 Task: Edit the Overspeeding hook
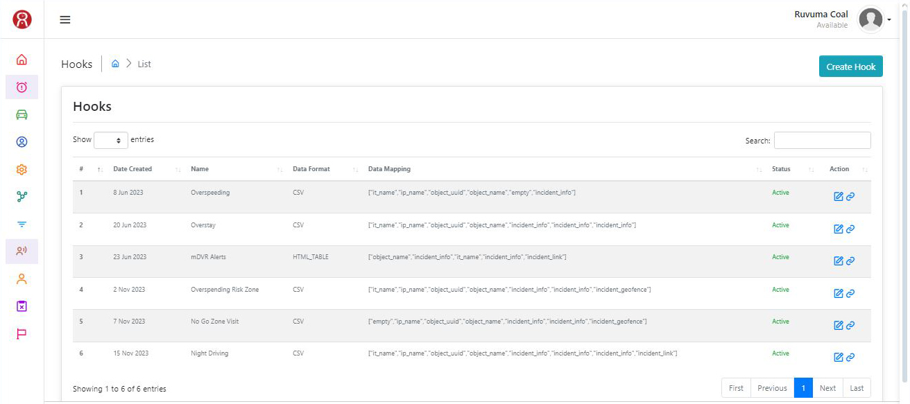point(838,197)
